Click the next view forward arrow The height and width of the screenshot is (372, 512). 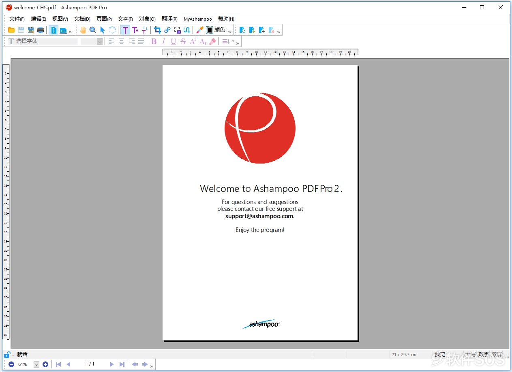coord(145,364)
